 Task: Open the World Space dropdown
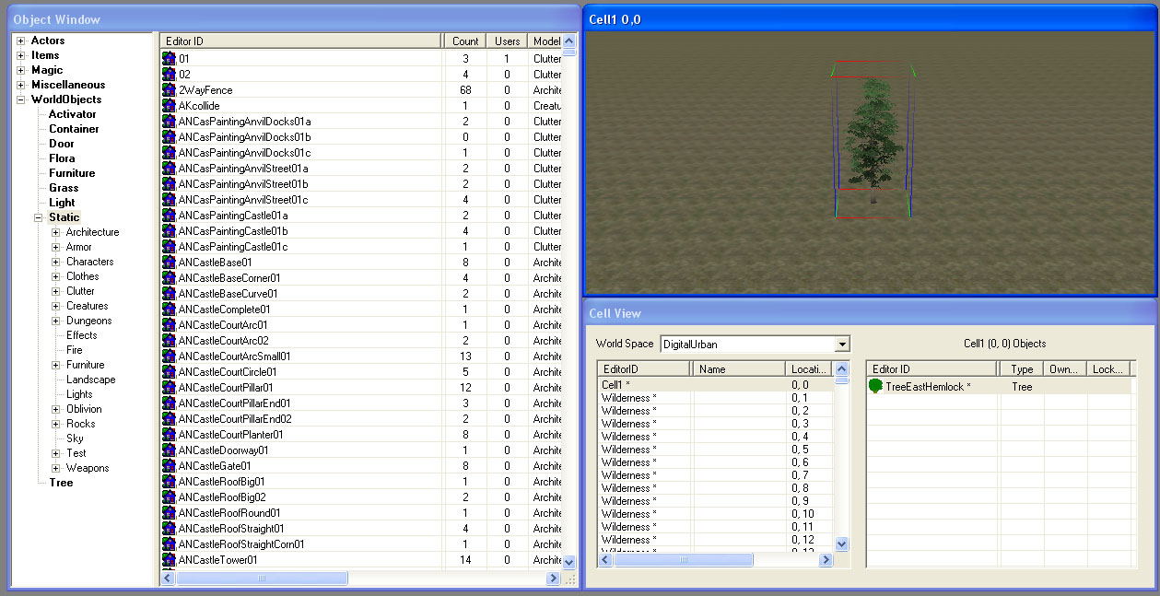tap(840, 345)
